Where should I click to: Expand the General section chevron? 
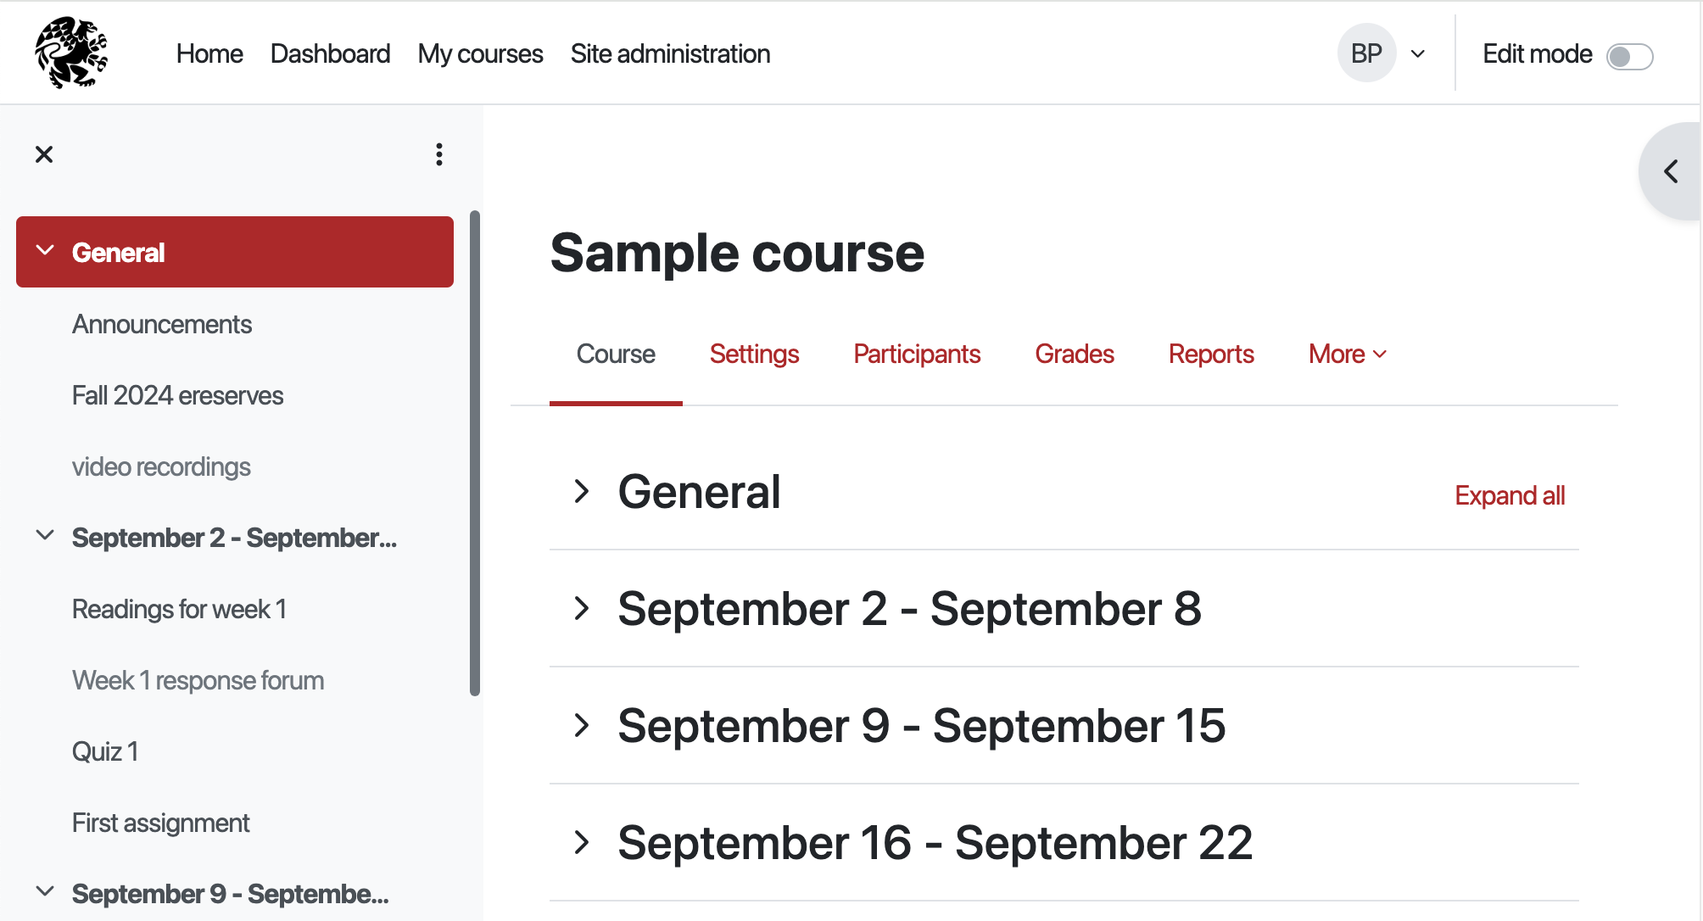(x=582, y=491)
